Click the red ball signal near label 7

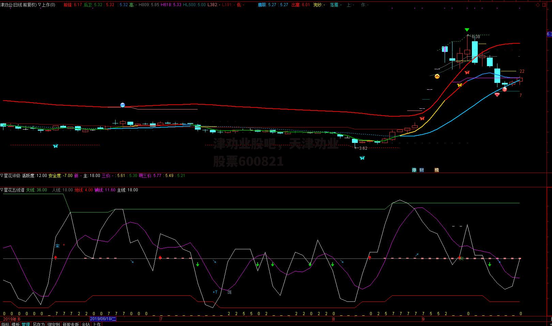pyautogui.click(x=505, y=89)
